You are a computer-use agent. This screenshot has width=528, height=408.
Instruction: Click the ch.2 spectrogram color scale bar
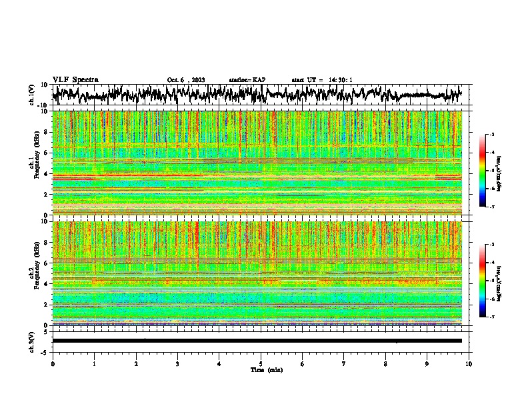[x=482, y=281]
